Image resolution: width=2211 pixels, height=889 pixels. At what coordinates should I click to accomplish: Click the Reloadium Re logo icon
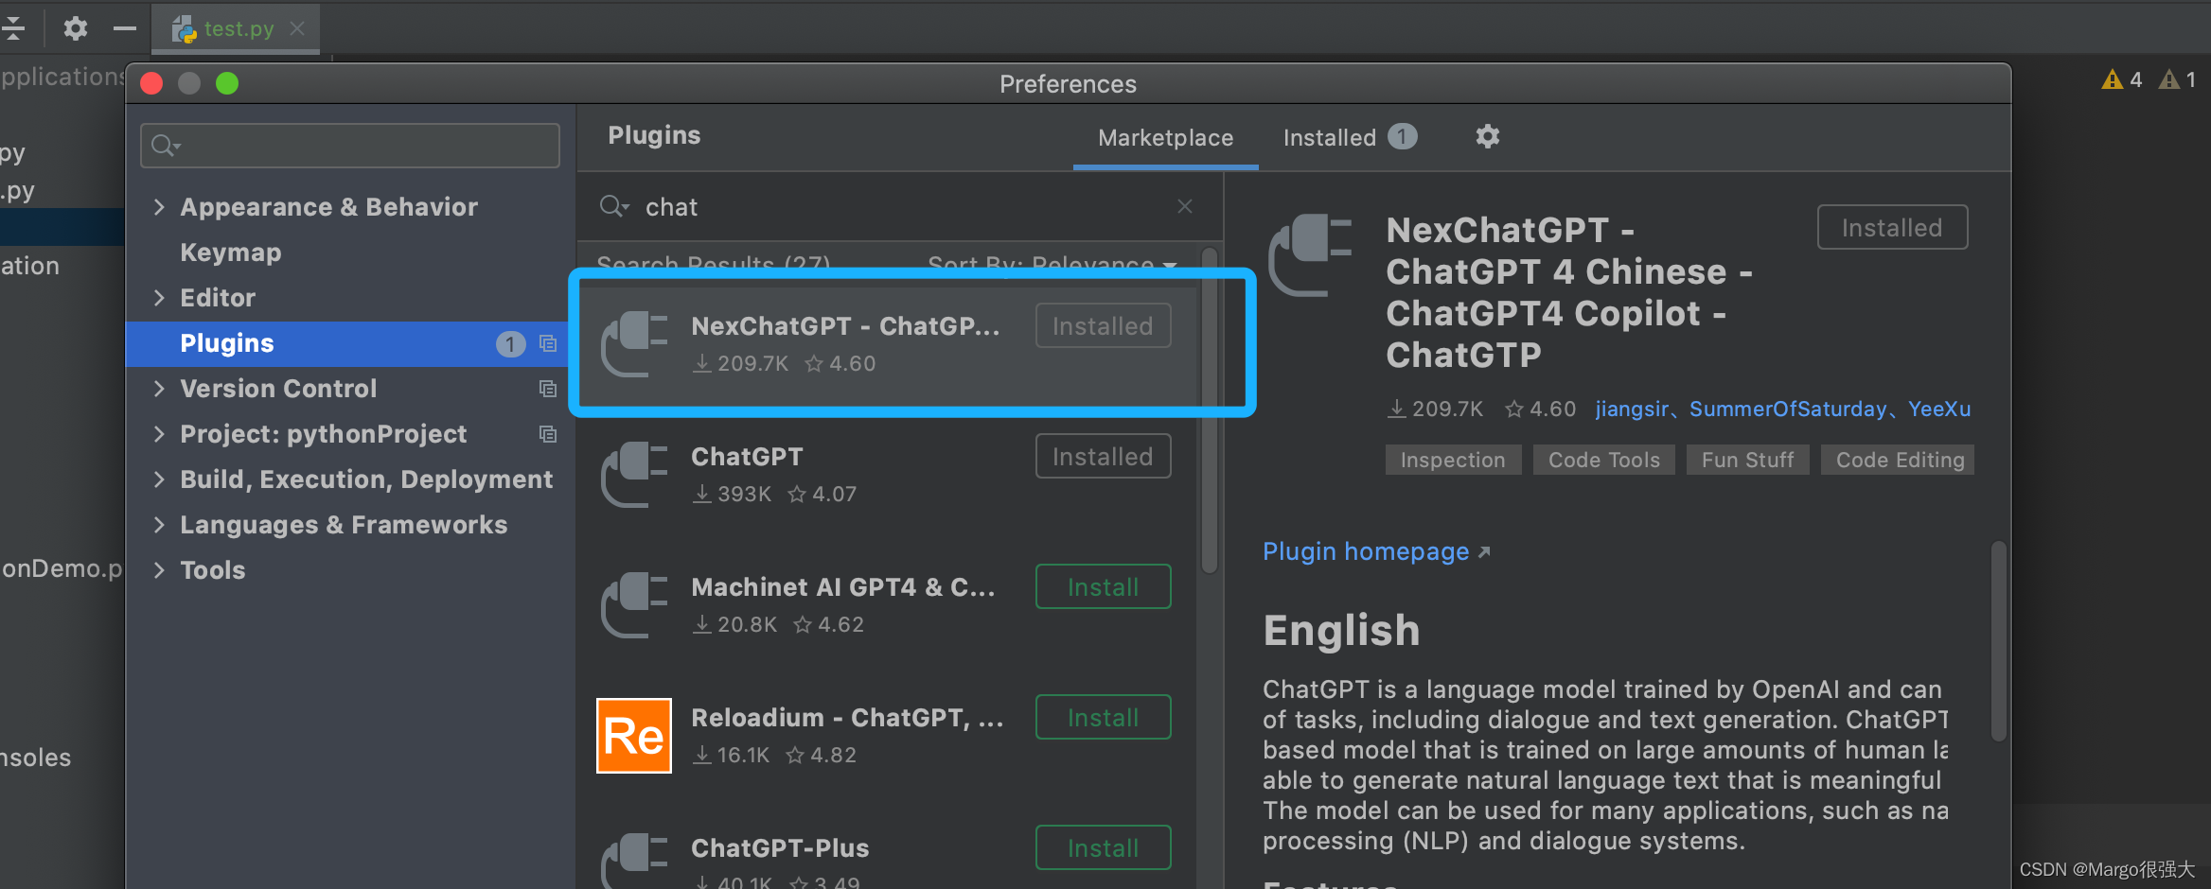[x=634, y=736]
